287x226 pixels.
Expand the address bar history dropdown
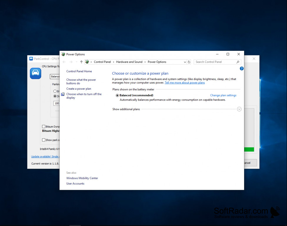[185, 62]
